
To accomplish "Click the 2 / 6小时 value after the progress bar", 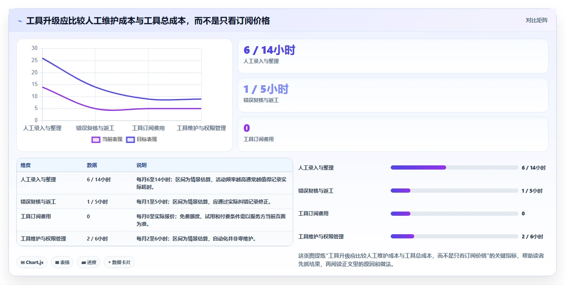I will [532, 237].
